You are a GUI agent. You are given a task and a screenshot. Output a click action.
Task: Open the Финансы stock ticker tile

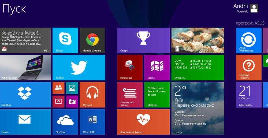coord(198,68)
